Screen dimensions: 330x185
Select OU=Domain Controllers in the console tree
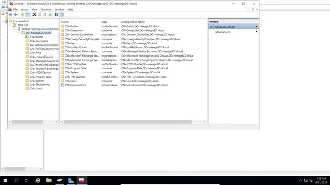44,45
